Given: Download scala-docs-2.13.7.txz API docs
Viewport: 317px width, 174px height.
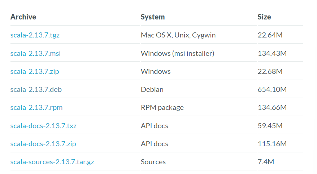Looking at the screenshot, I should pos(43,126).
